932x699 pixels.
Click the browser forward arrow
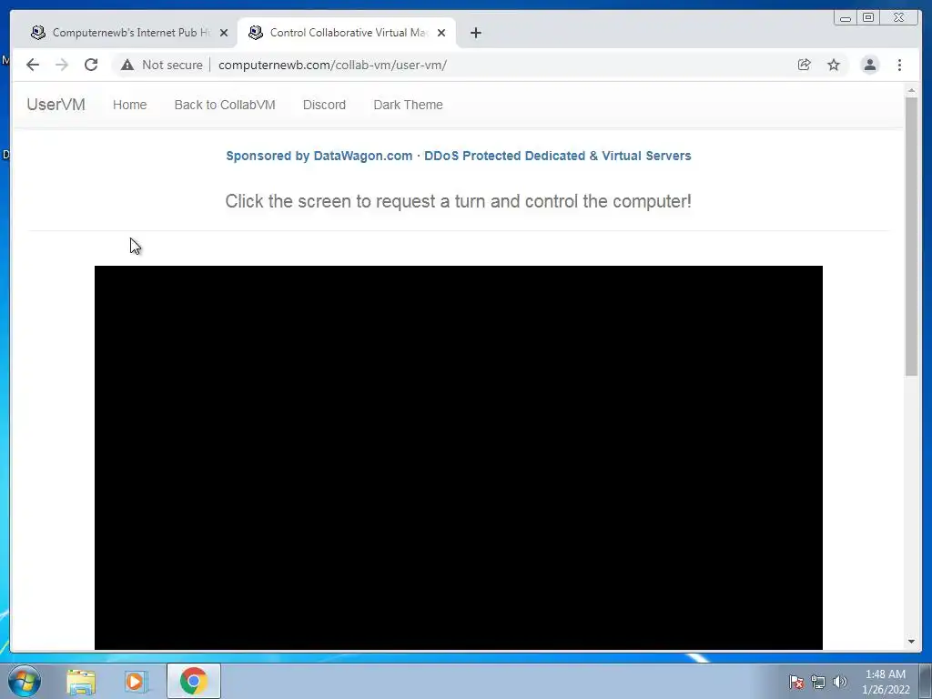tap(62, 65)
